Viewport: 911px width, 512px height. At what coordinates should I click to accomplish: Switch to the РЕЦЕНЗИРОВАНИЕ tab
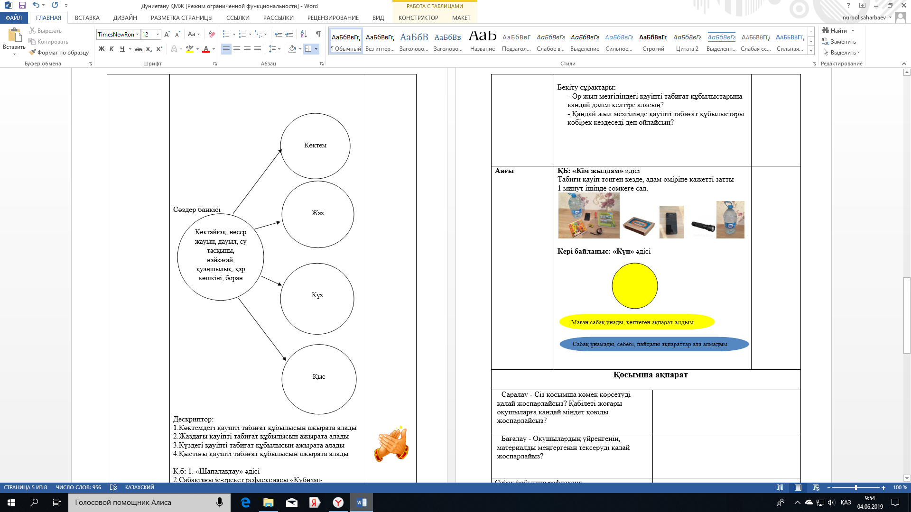(333, 18)
